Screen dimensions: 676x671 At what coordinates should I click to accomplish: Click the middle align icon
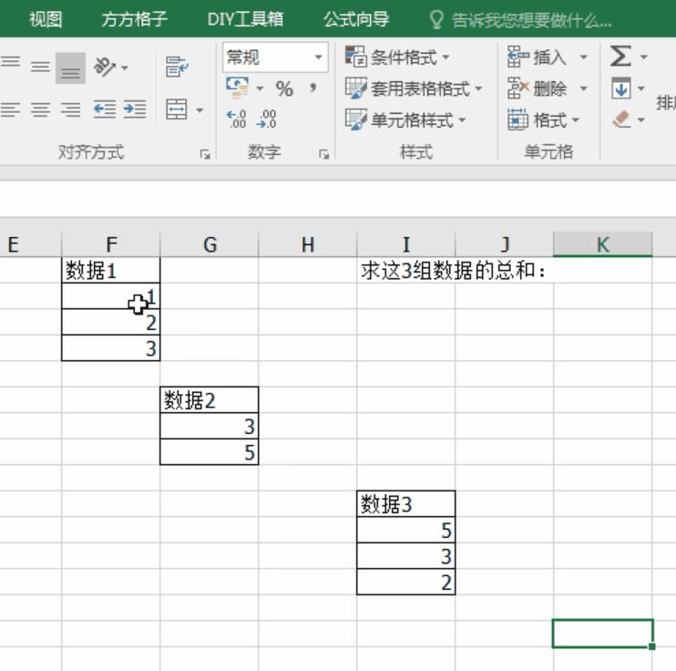click(x=40, y=67)
